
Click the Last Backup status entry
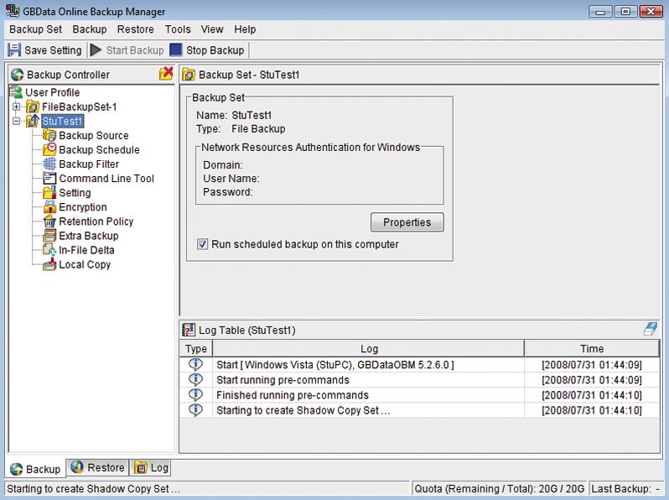point(625,488)
